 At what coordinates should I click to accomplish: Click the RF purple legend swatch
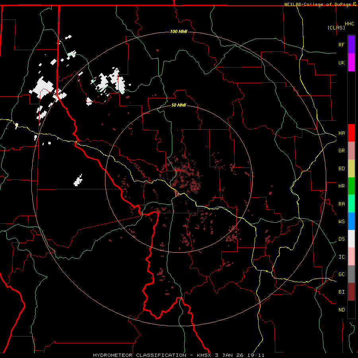tap(351, 45)
